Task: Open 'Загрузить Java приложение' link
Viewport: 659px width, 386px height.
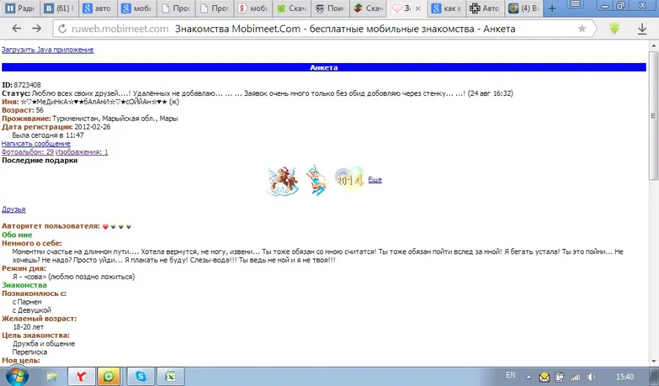Action: coord(48,50)
